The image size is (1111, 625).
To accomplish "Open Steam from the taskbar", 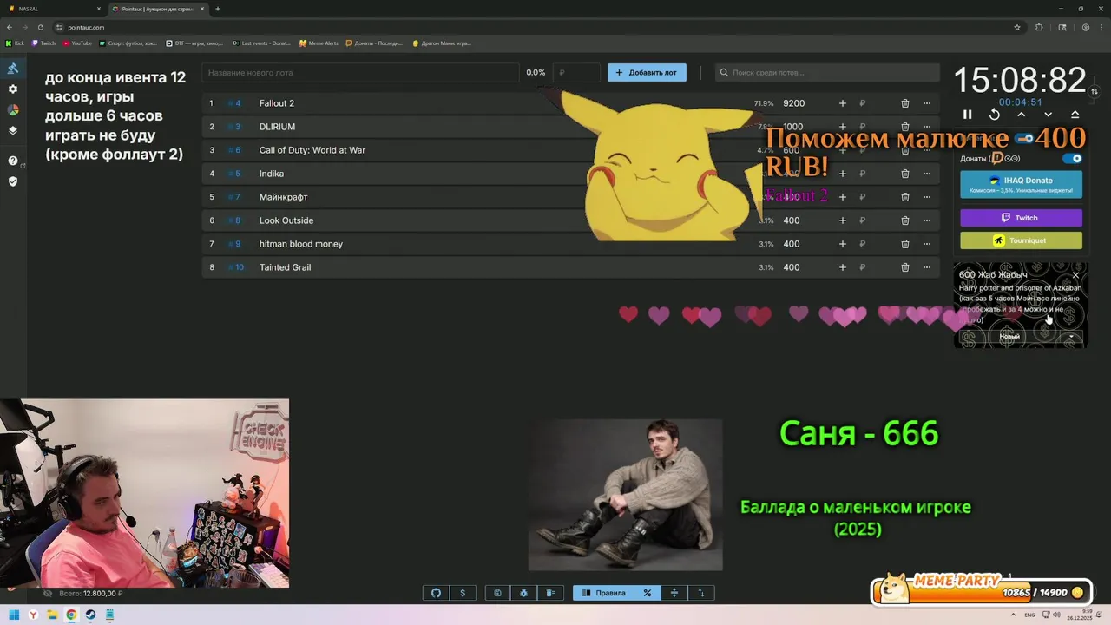I will [90, 615].
